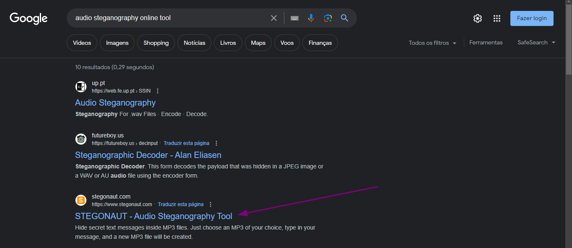Open the Ferramentas menu
Screen dimensions: 572x248
point(486,42)
